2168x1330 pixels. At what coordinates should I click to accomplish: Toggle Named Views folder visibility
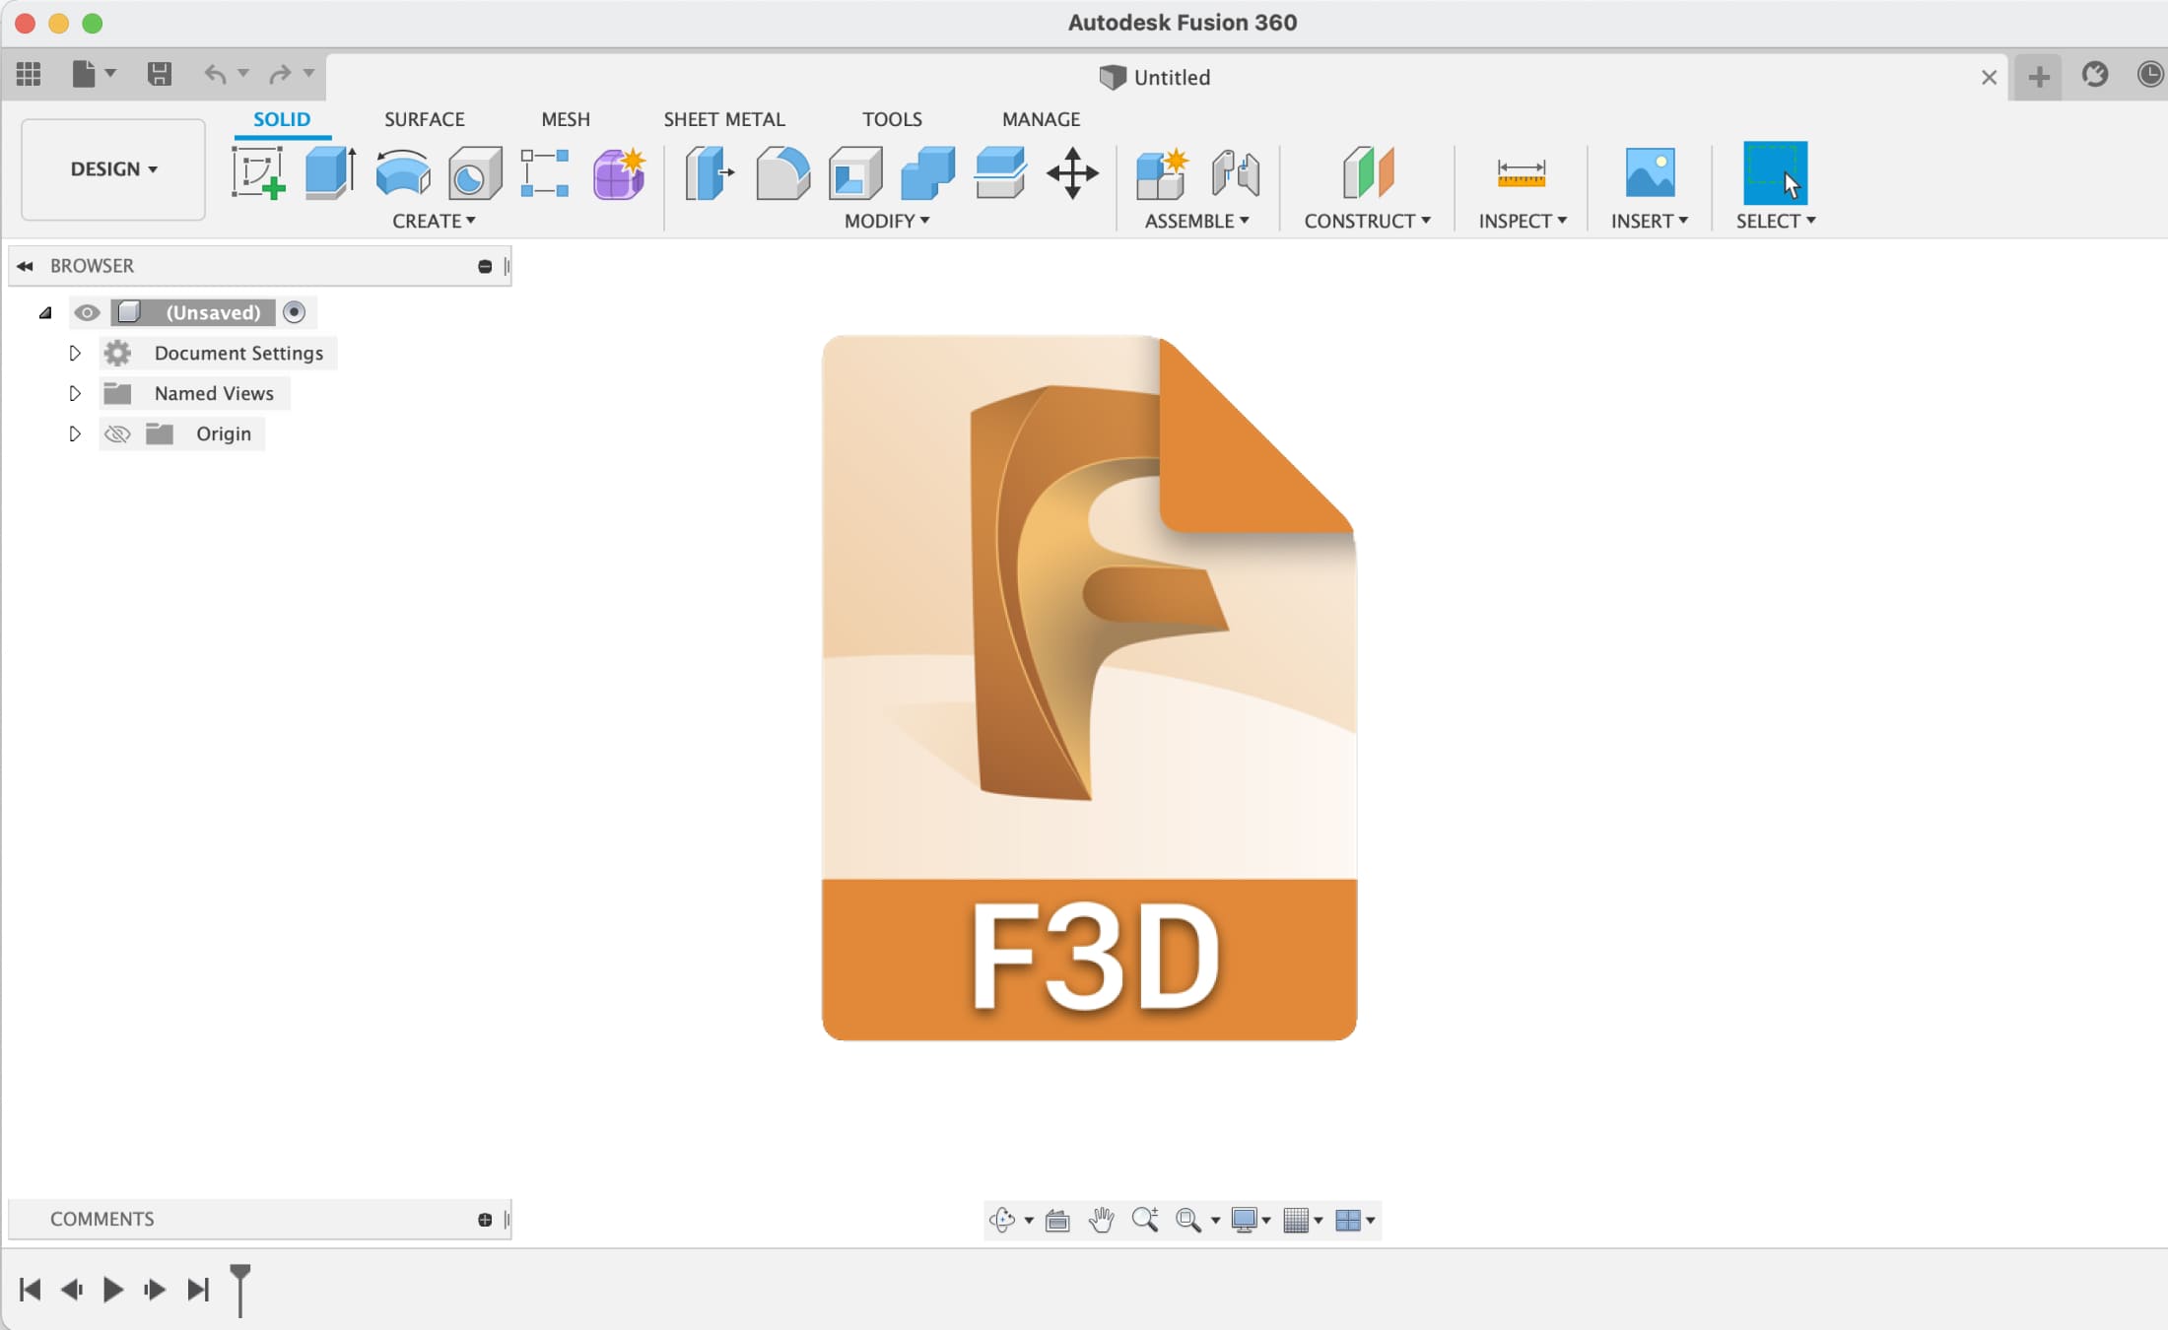(x=87, y=392)
